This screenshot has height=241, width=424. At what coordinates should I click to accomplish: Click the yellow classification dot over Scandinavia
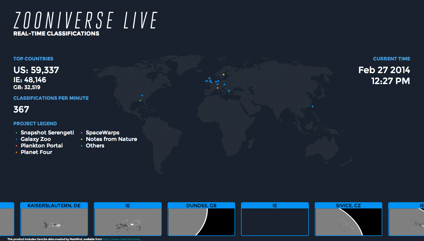tap(223, 75)
